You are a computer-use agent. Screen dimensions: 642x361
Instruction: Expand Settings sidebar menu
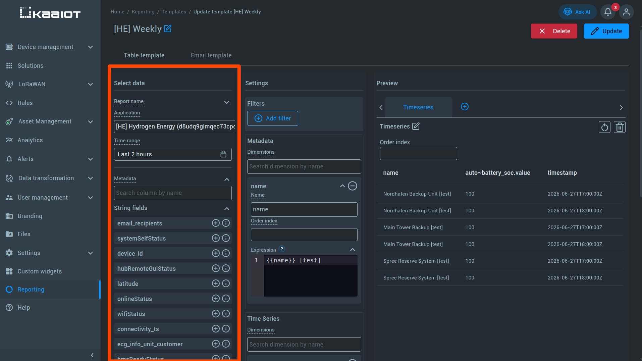[x=90, y=253]
